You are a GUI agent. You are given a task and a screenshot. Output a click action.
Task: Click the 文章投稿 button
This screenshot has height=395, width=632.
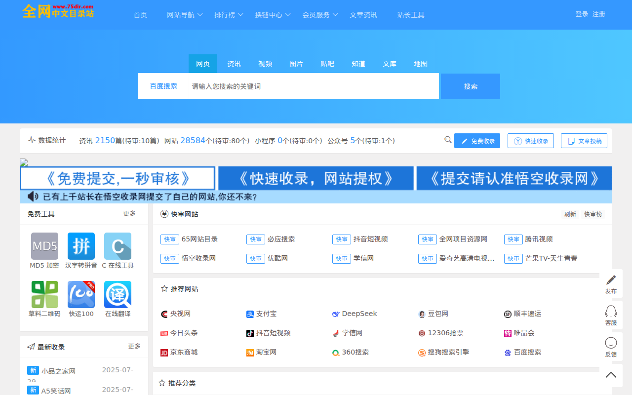pyautogui.click(x=584, y=141)
